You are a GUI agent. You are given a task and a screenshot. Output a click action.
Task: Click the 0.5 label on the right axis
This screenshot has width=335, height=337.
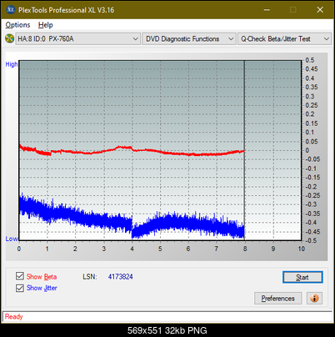[x=310, y=60]
